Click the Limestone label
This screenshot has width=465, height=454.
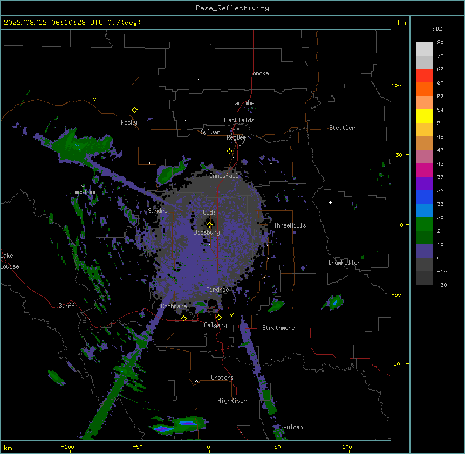coord(83,192)
